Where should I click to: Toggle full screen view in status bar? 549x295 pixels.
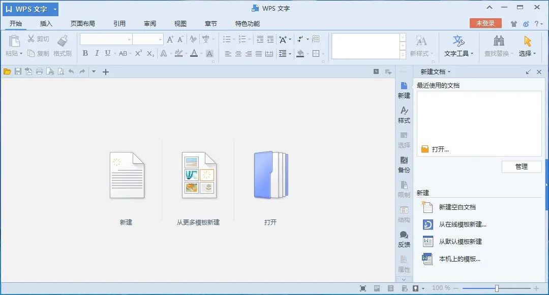[x=363, y=288]
